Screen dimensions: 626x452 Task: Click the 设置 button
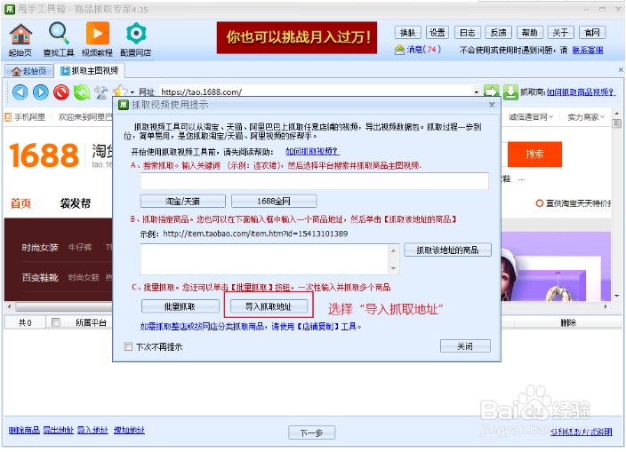tap(437, 33)
